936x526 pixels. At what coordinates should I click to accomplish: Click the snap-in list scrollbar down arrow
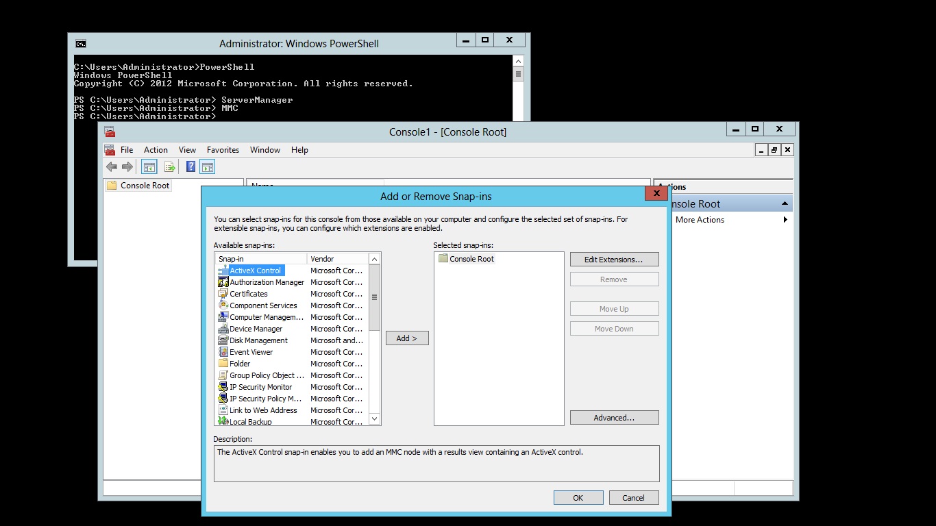tap(374, 418)
